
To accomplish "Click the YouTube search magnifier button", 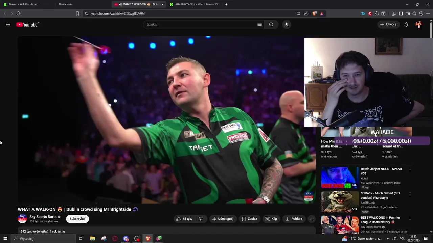I will coord(271,24).
